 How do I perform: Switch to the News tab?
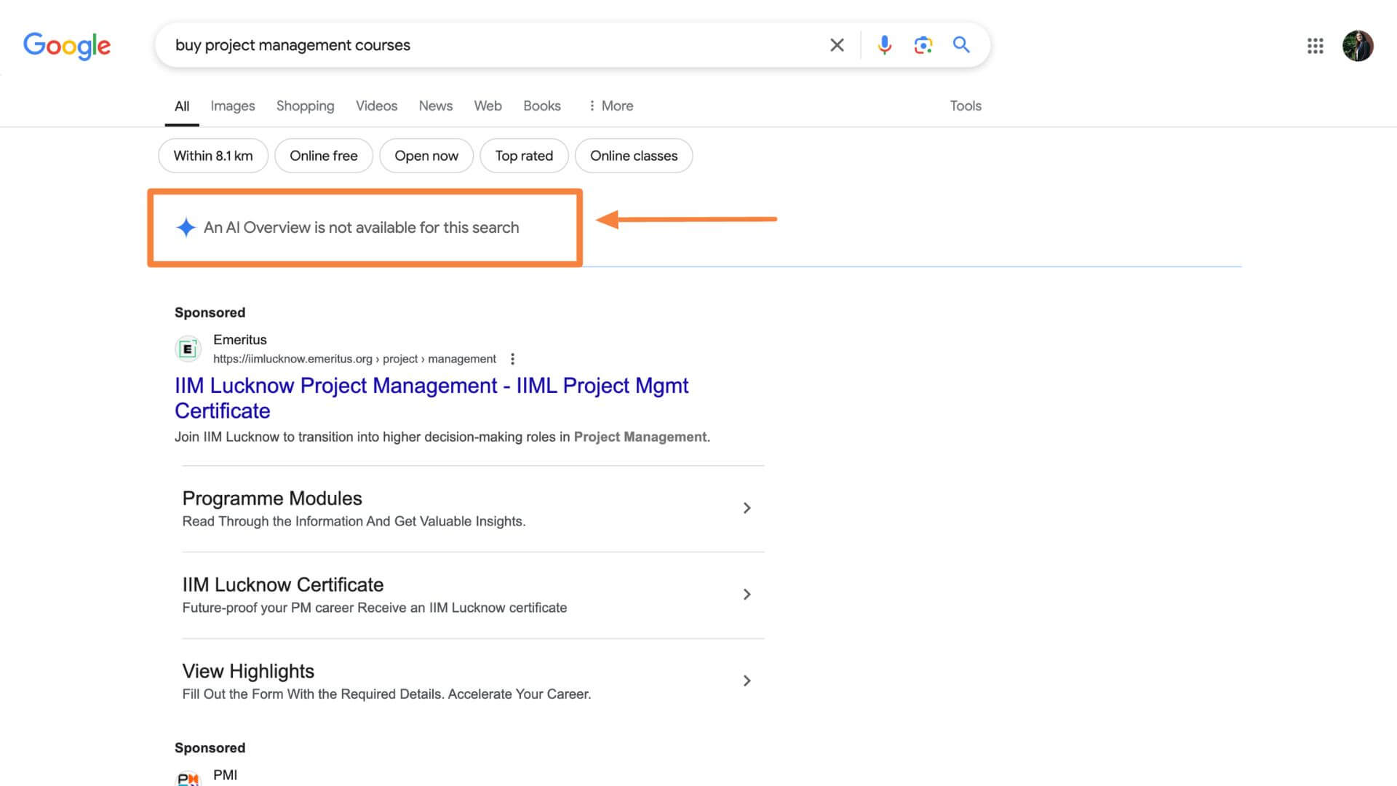pos(436,106)
